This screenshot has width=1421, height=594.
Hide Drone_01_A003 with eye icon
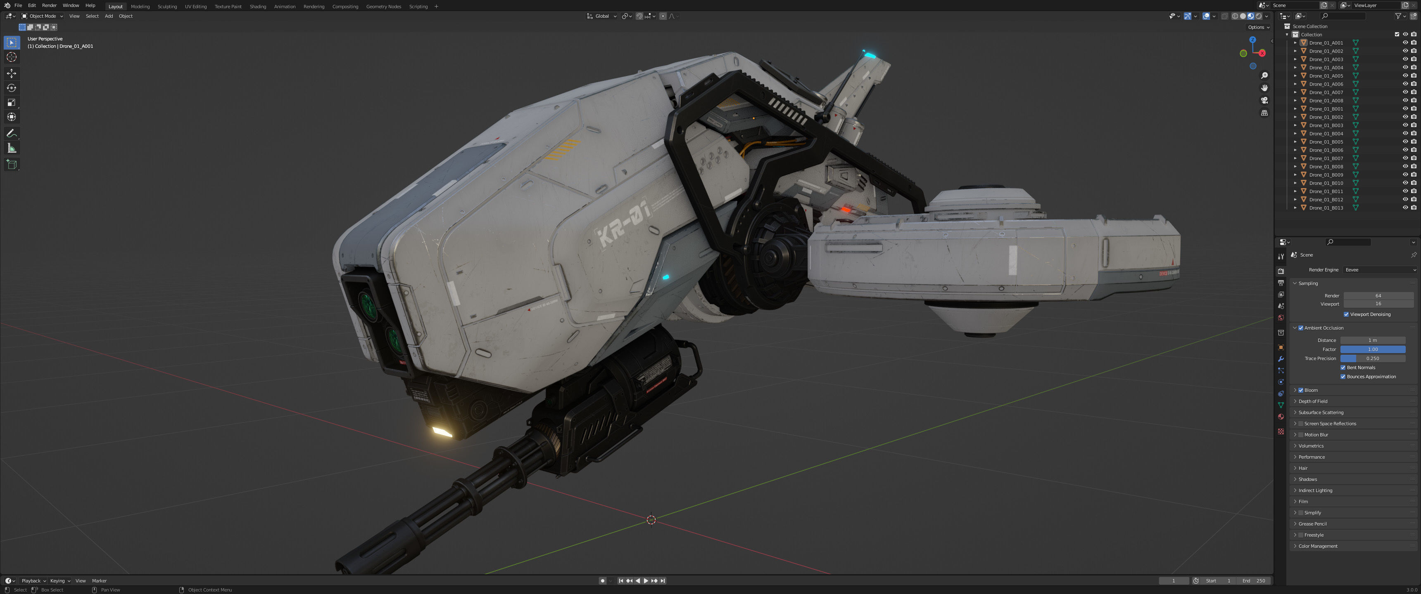click(1405, 59)
